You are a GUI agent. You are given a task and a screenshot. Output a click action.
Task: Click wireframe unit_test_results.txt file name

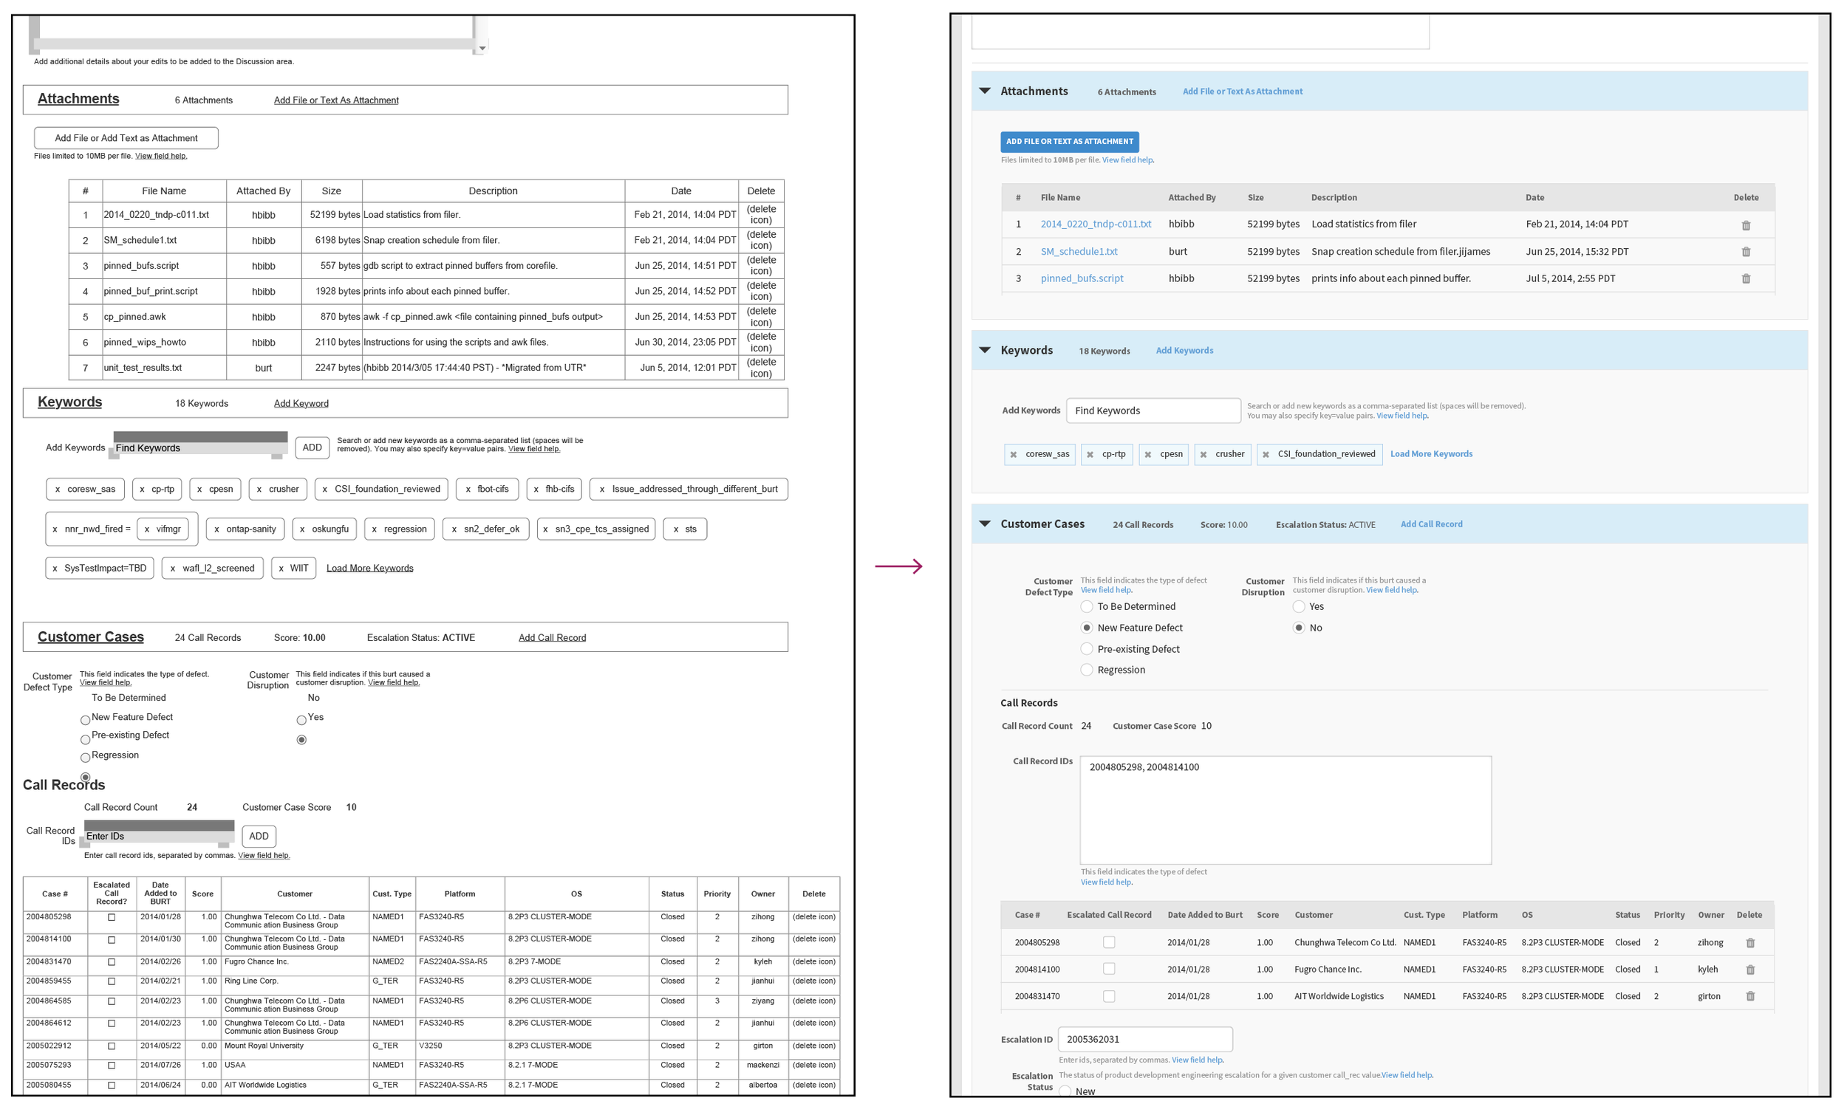pos(143,368)
